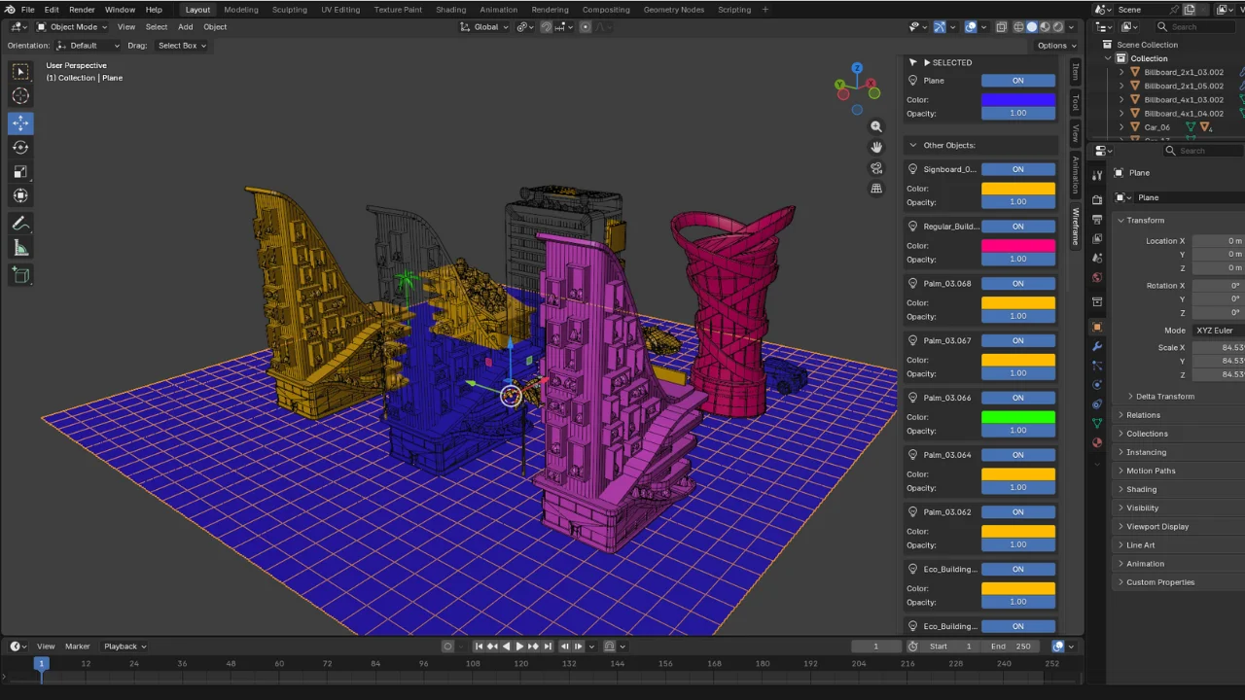Activate the Rotate tool
The width and height of the screenshot is (1245, 700).
pos(20,147)
